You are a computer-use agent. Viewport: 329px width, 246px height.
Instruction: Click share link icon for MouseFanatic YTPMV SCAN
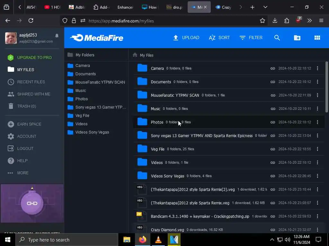[x=273, y=95]
